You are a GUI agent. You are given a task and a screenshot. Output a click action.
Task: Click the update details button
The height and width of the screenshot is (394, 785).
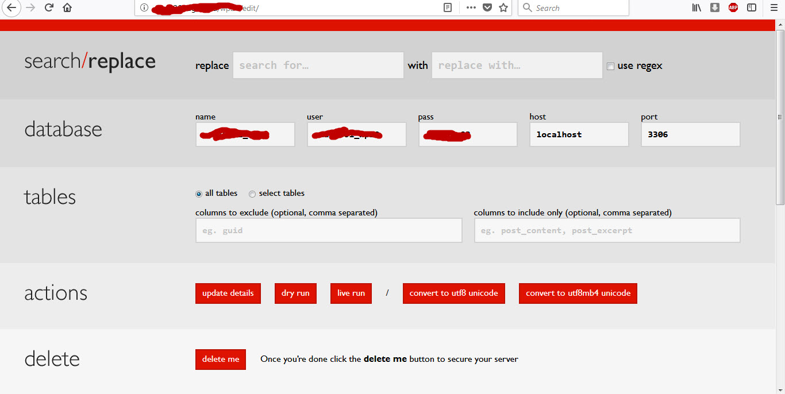[228, 293]
